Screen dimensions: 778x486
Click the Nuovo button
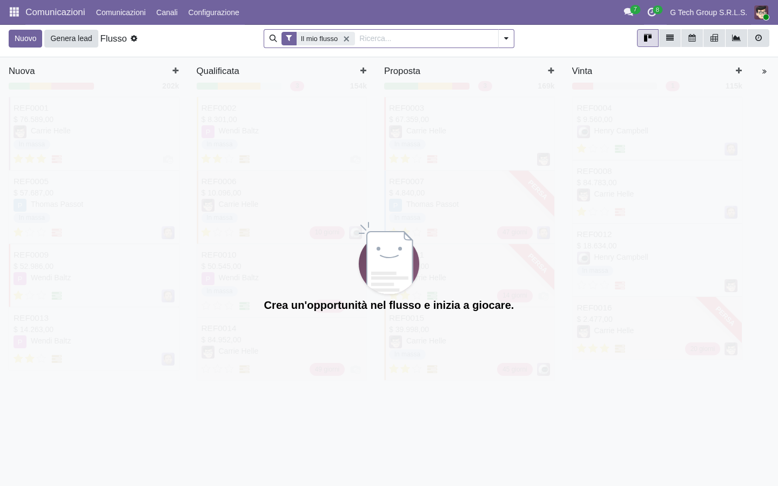tap(25, 38)
